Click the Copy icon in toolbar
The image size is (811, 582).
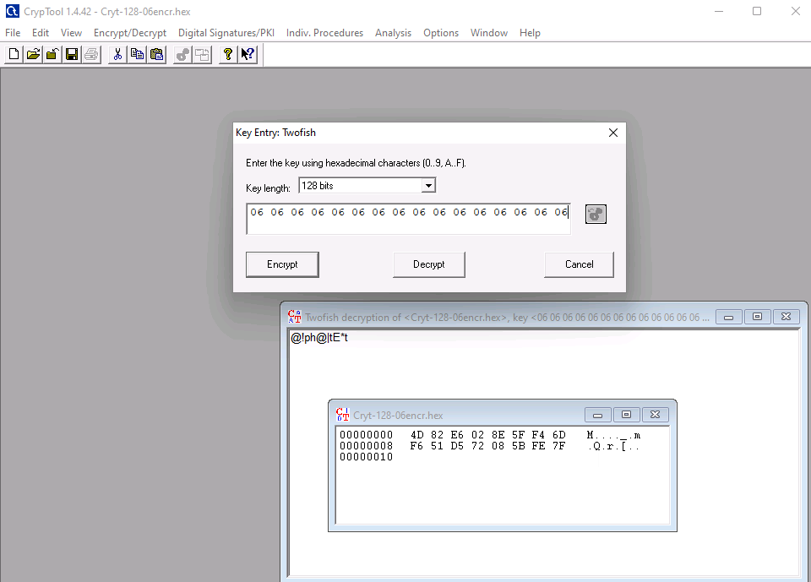[x=137, y=55]
